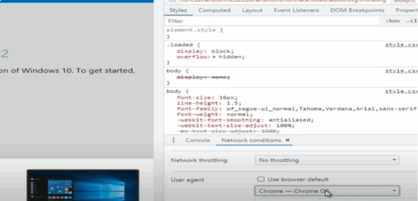
Task: Open style.css link for .loaded rule
Action: pos(401,45)
